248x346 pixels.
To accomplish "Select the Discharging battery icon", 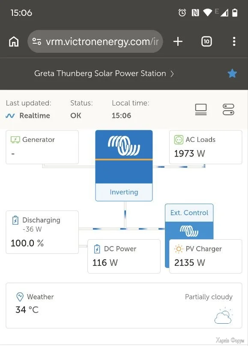I will pos(15,220).
